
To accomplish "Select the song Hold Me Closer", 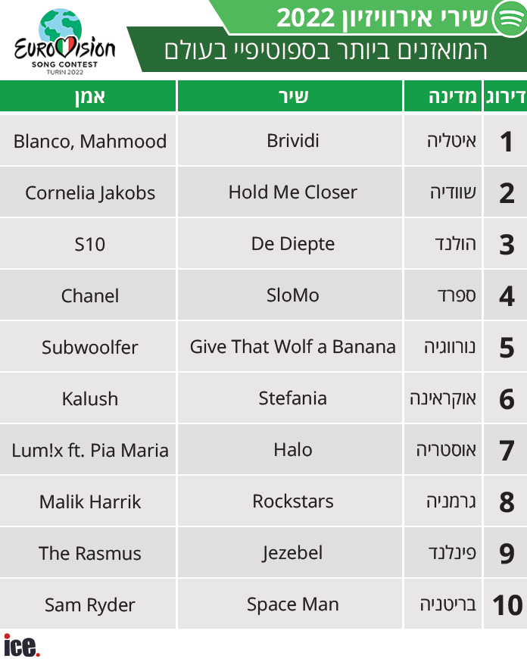I will point(292,192).
